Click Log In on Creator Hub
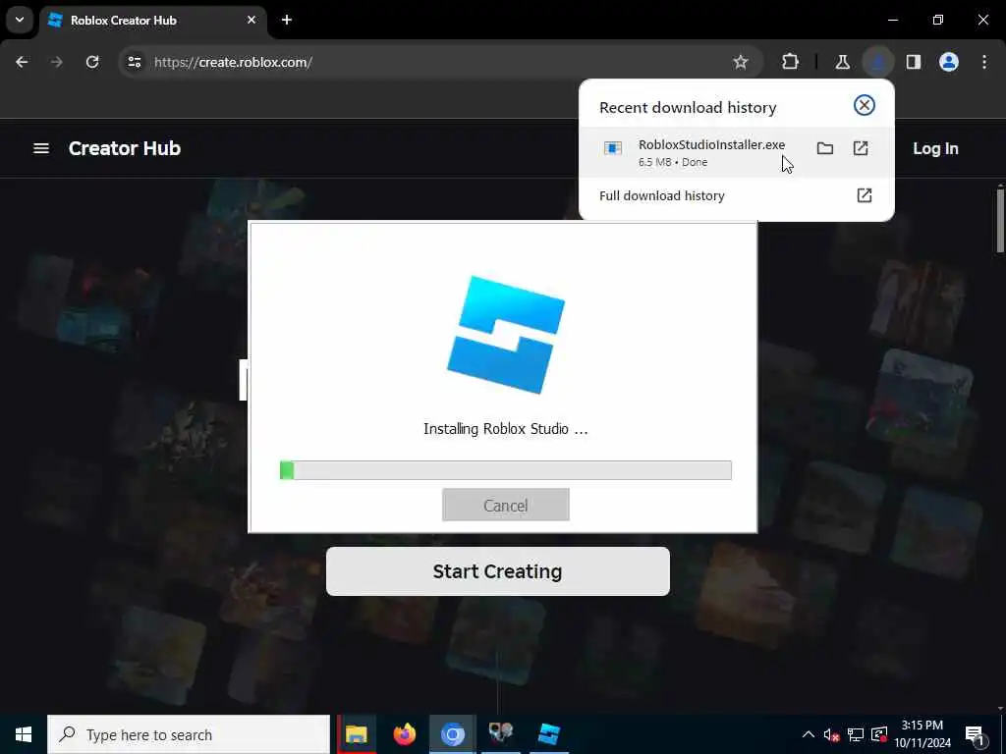This screenshot has height=754, width=1006. [935, 148]
